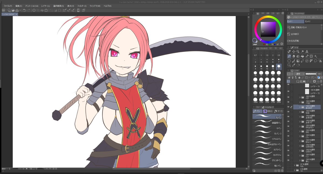This screenshot has width=323, height=174.
Task: Click the lock layer icon
Action: click(299, 77)
